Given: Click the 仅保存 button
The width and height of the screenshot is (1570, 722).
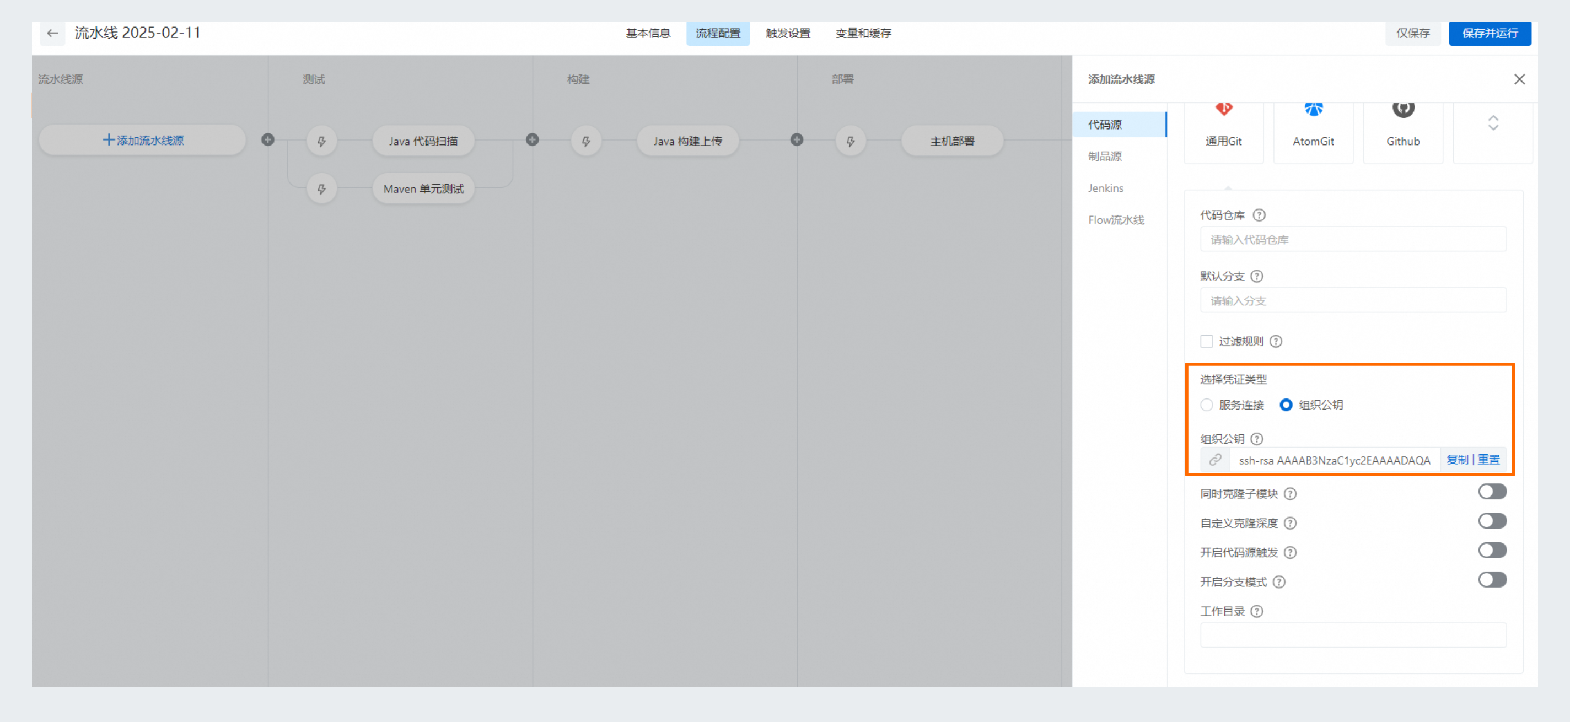Looking at the screenshot, I should click(x=1413, y=34).
